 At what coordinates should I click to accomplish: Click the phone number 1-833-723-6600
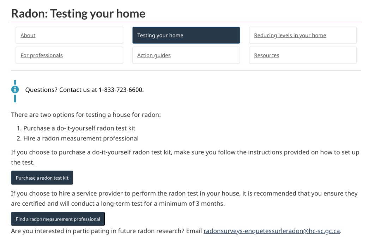click(120, 90)
